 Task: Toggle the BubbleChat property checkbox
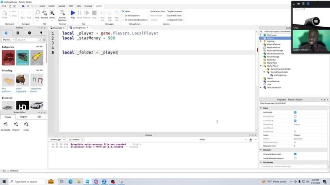pyautogui.click(x=295, y=117)
